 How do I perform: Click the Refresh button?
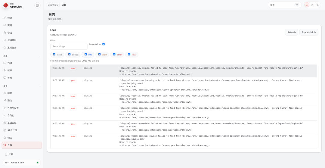pyautogui.click(x=291, y=32)
